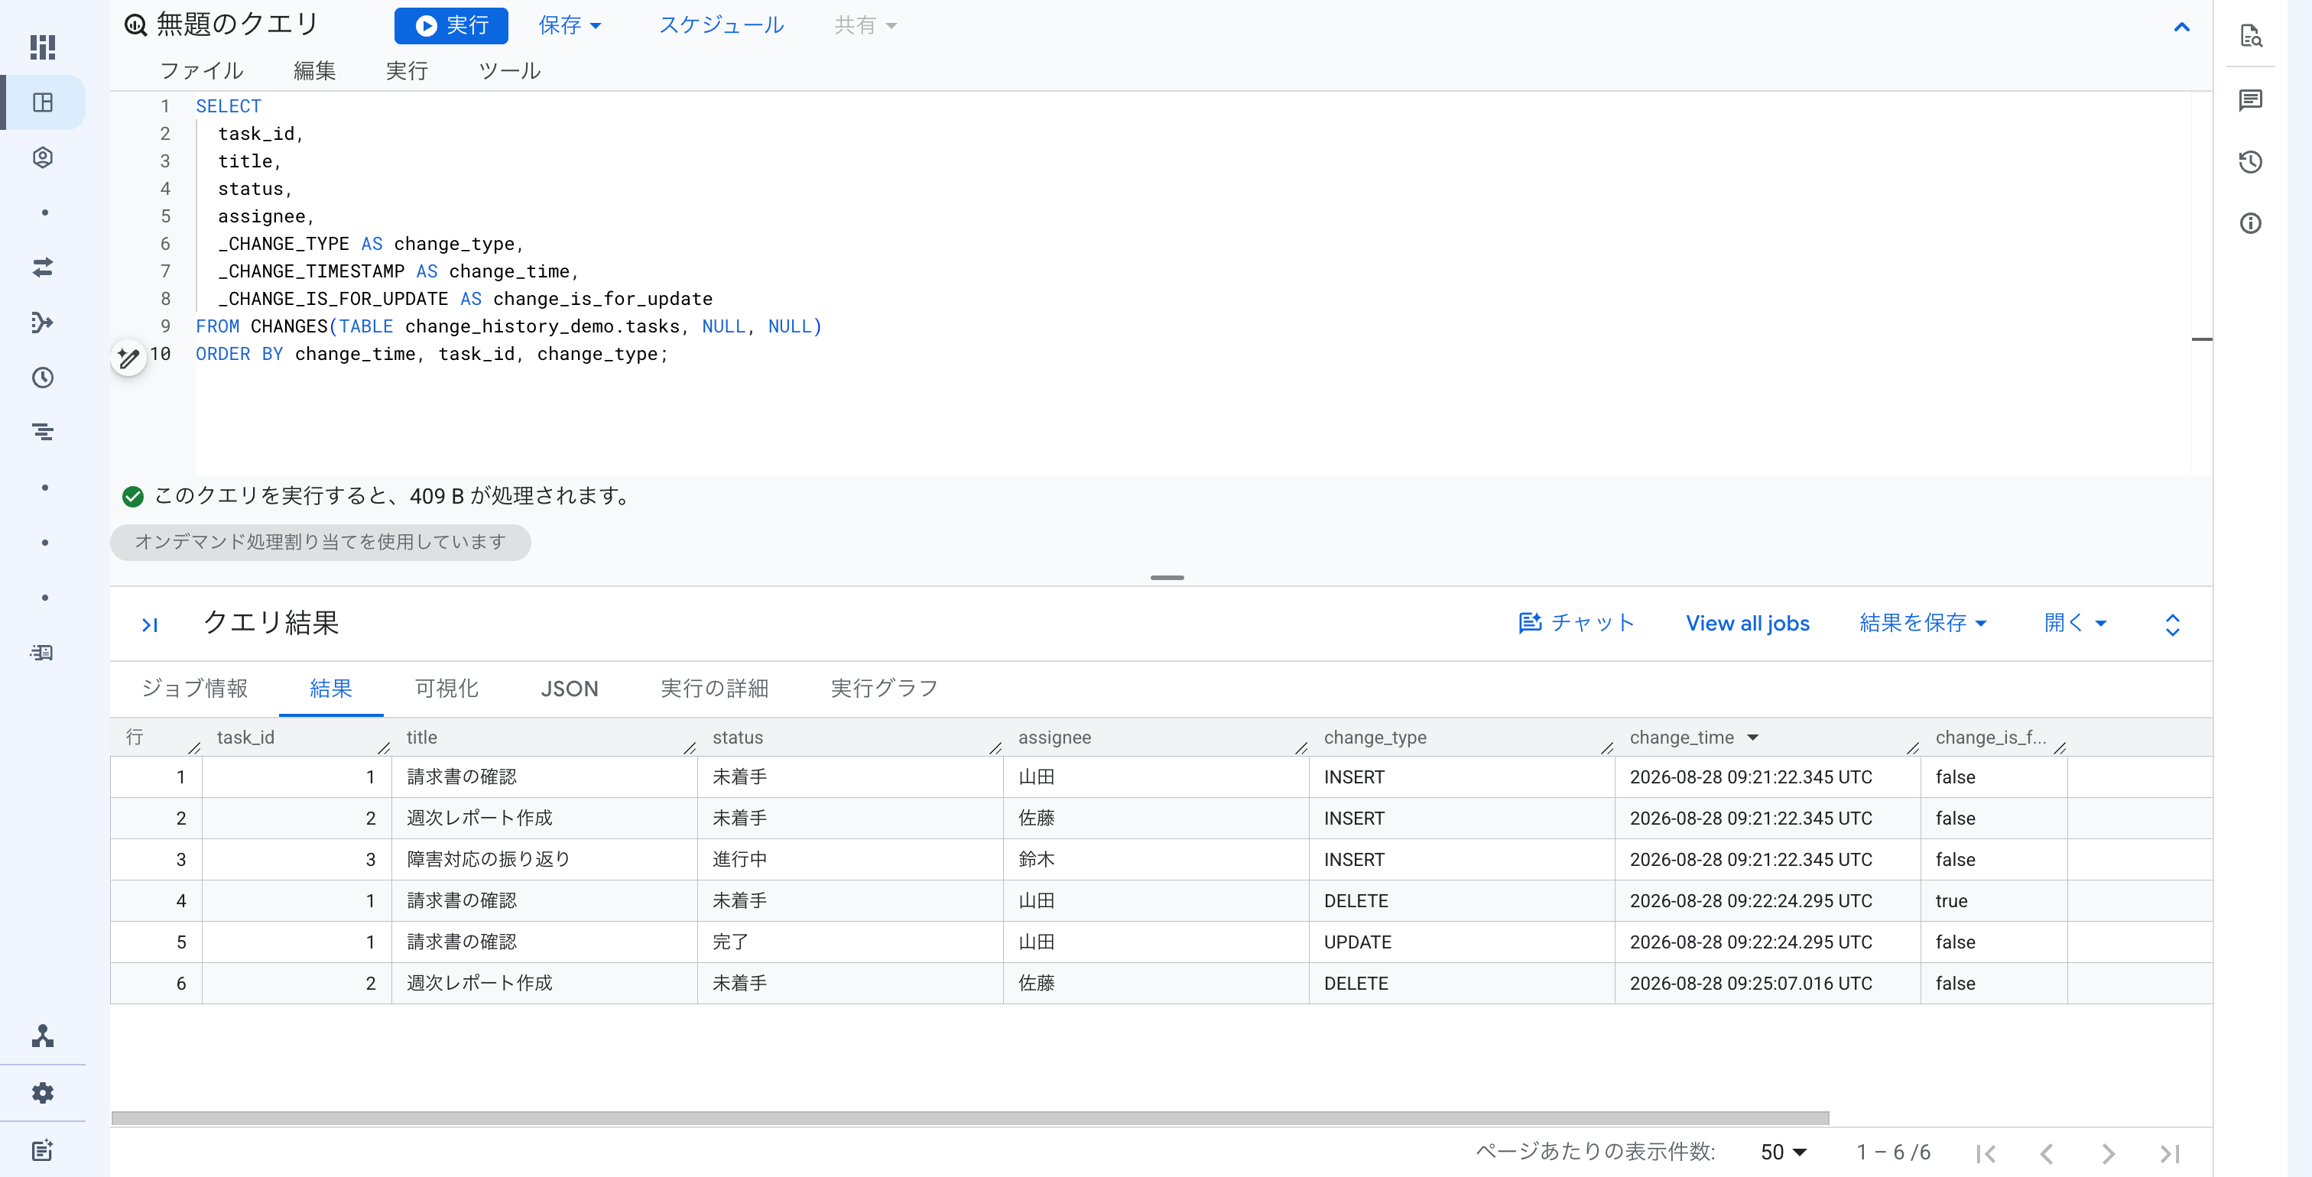This screenshot has width=2312, height=1177.
Task: Open the capacity management icon in sidebar
Action: click(x=42, y=652)
